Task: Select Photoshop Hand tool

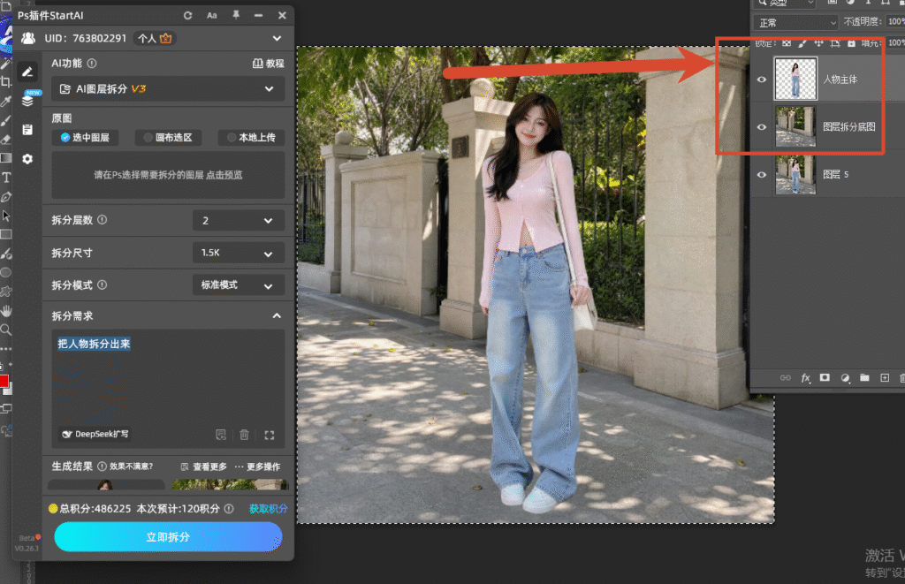Action: 6,311
